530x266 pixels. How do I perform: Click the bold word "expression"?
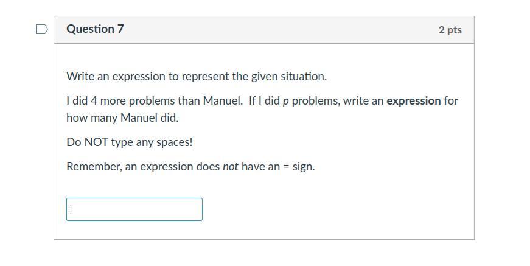(413, 101)
